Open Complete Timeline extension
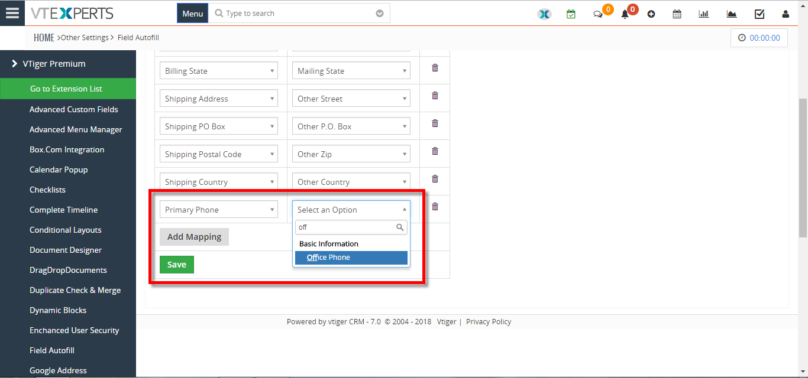 (64, 210)
